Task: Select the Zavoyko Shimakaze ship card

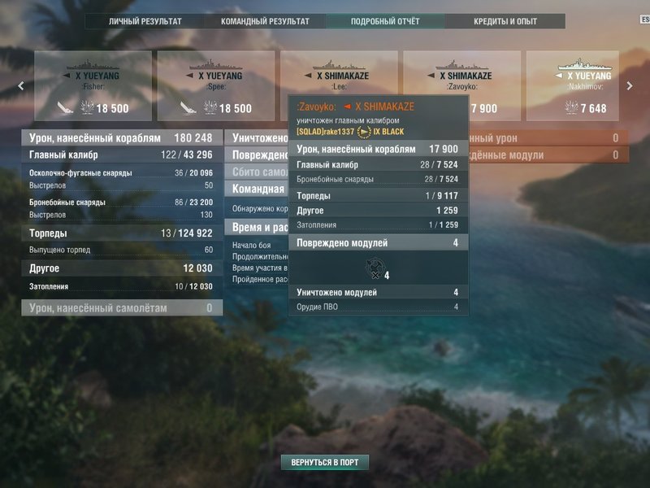Action: coord(461,86)
